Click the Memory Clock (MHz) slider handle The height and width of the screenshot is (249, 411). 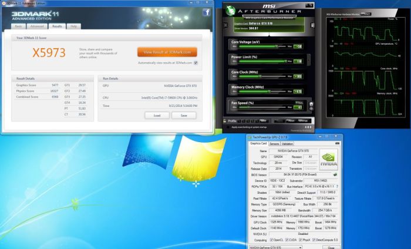click(269, 92)
